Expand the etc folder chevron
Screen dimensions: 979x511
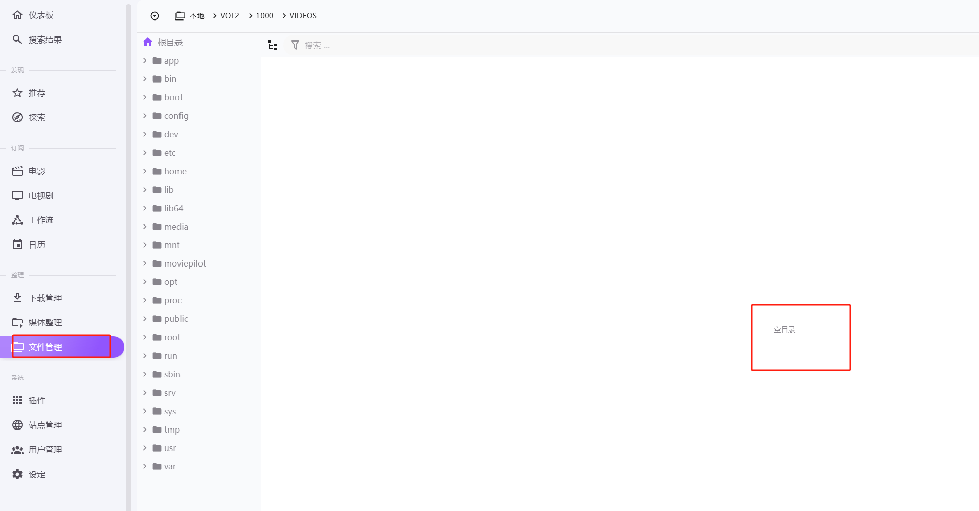pyautogui.click(x=145, y=153)
